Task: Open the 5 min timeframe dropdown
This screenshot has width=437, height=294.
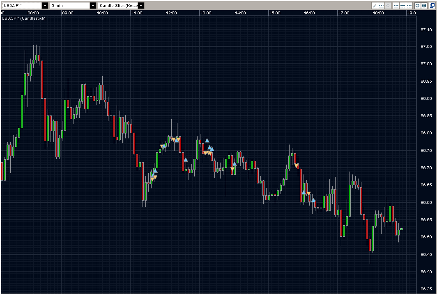Action: [93, 6]
